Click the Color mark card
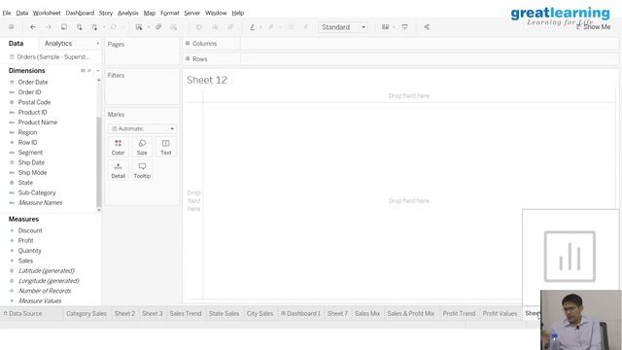This screenshot has width=622, height=350. point(118,147)
